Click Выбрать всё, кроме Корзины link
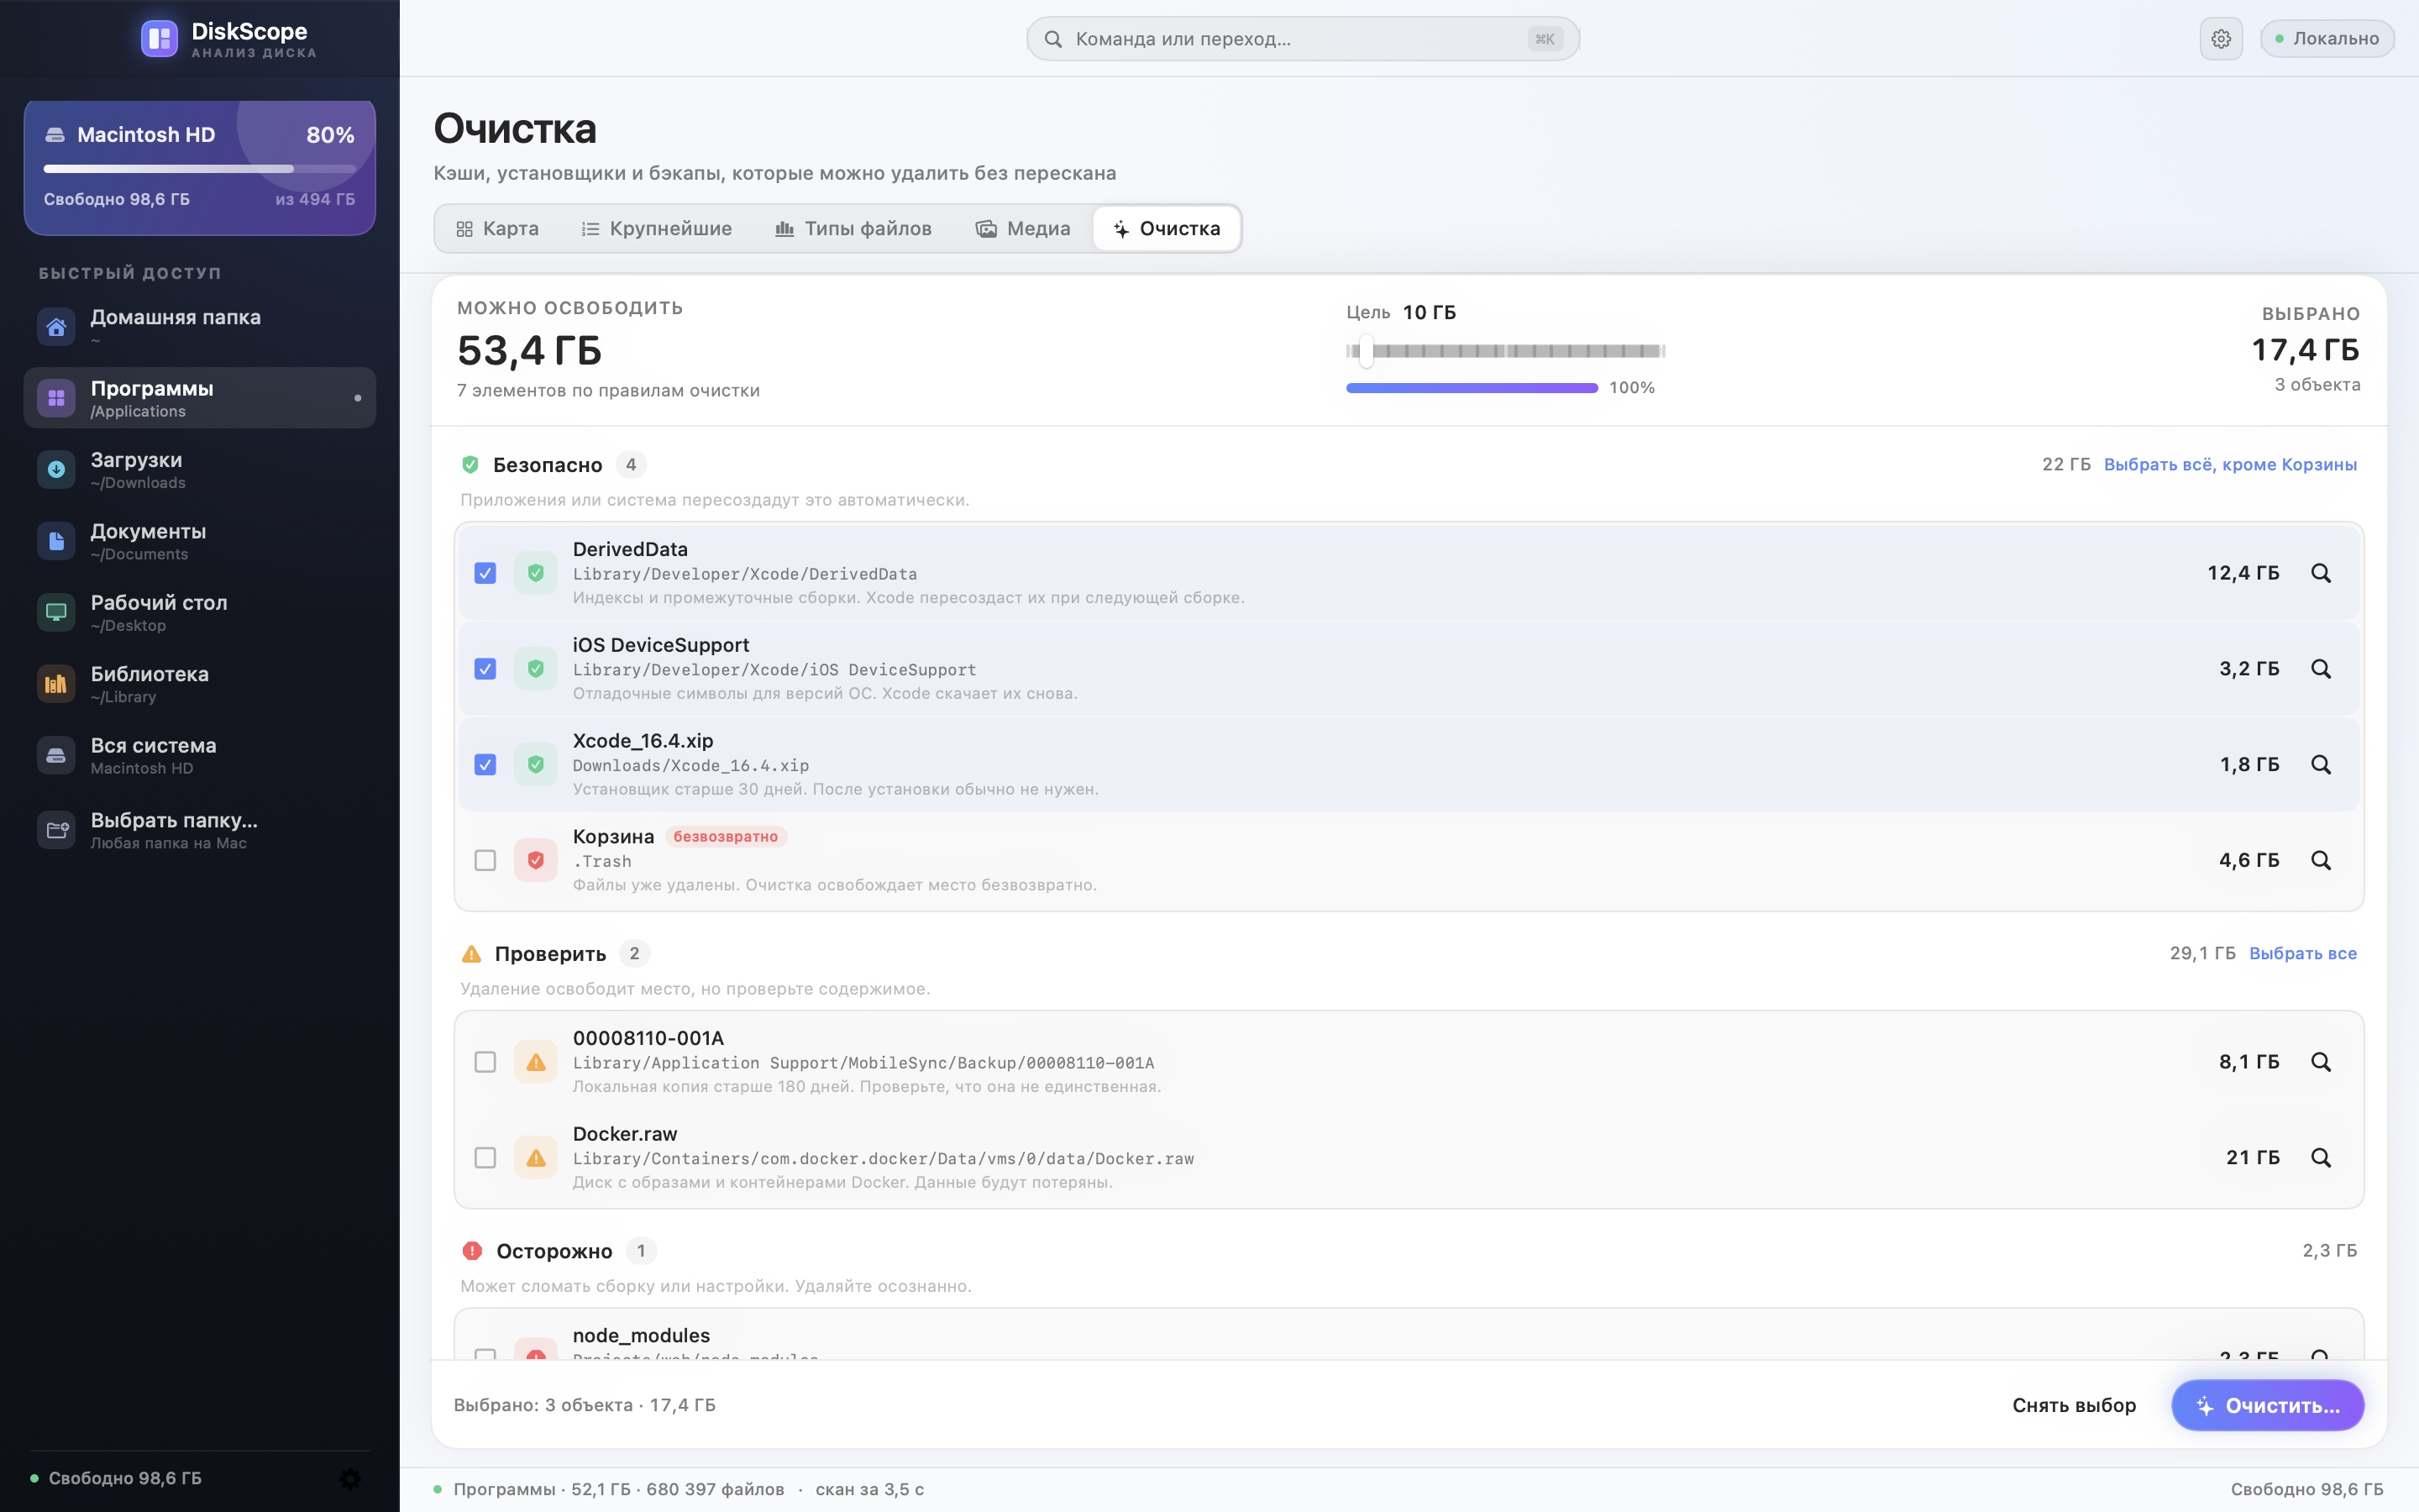 coord(2230,464)
